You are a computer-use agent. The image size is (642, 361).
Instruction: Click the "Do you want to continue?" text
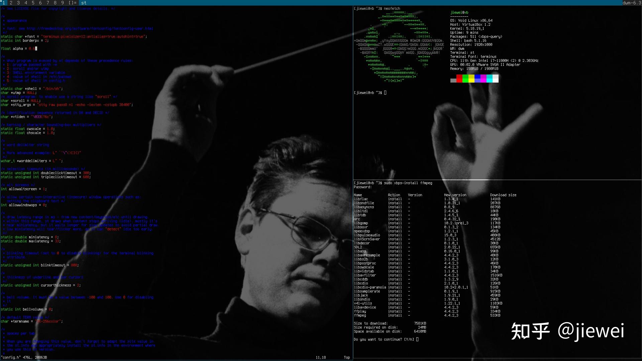click(x=378, y=339)
